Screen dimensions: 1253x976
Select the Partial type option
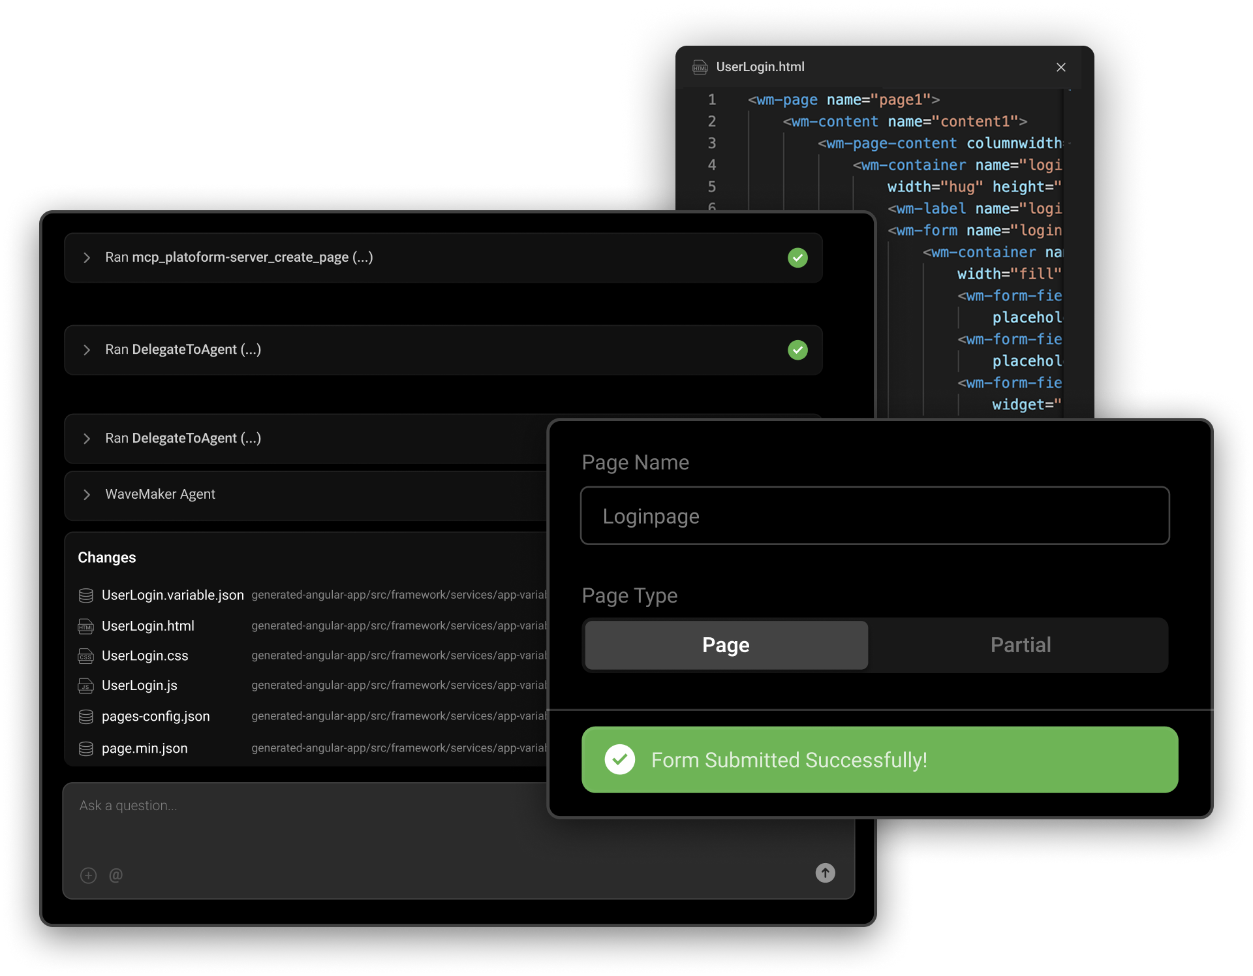[x=1021, y=645]
